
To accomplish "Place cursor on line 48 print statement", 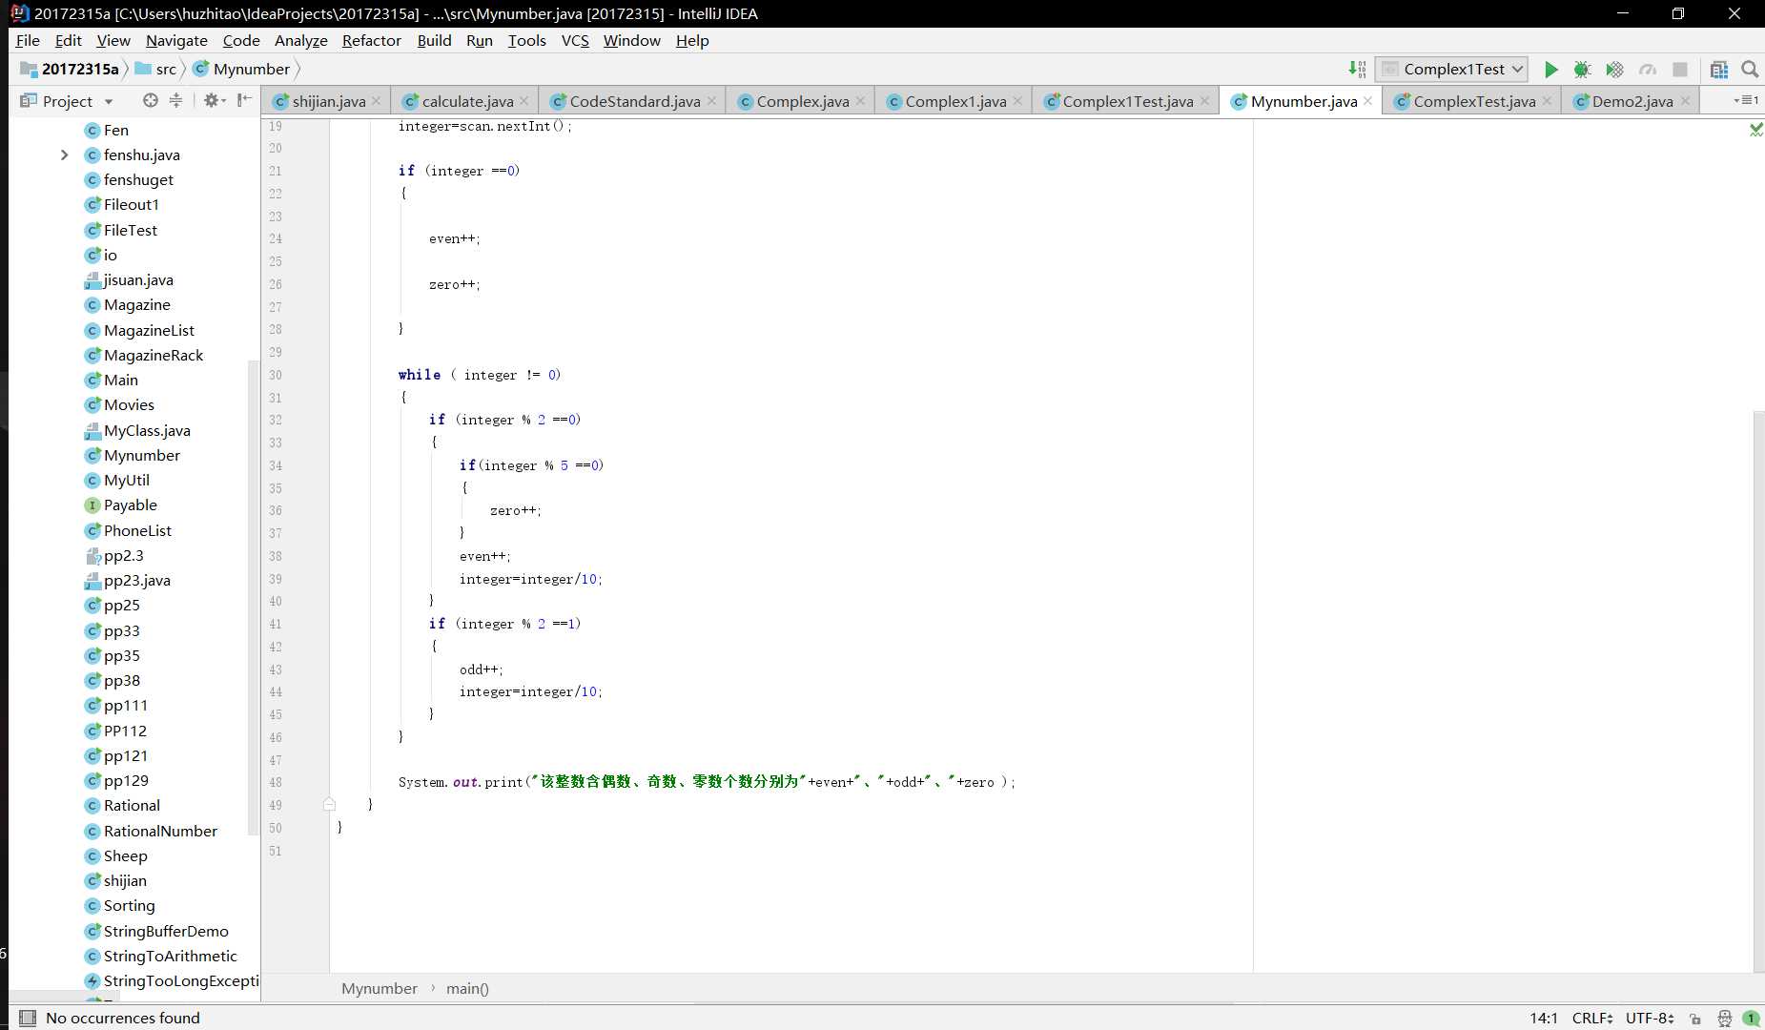I will click(x=707, y=782).
